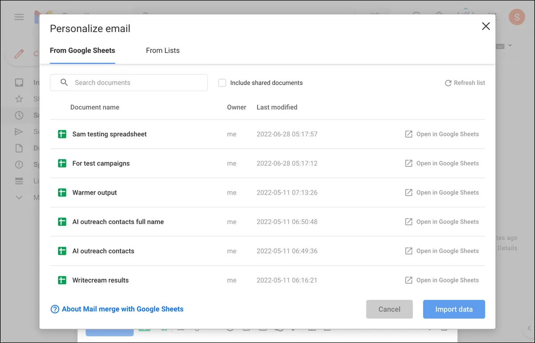The image size is (535, 343).
Task: Click the Last modified column header
Action: (x=277, y=107)
